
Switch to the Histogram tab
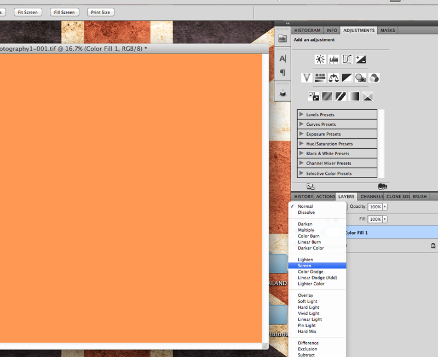[307, 30]
